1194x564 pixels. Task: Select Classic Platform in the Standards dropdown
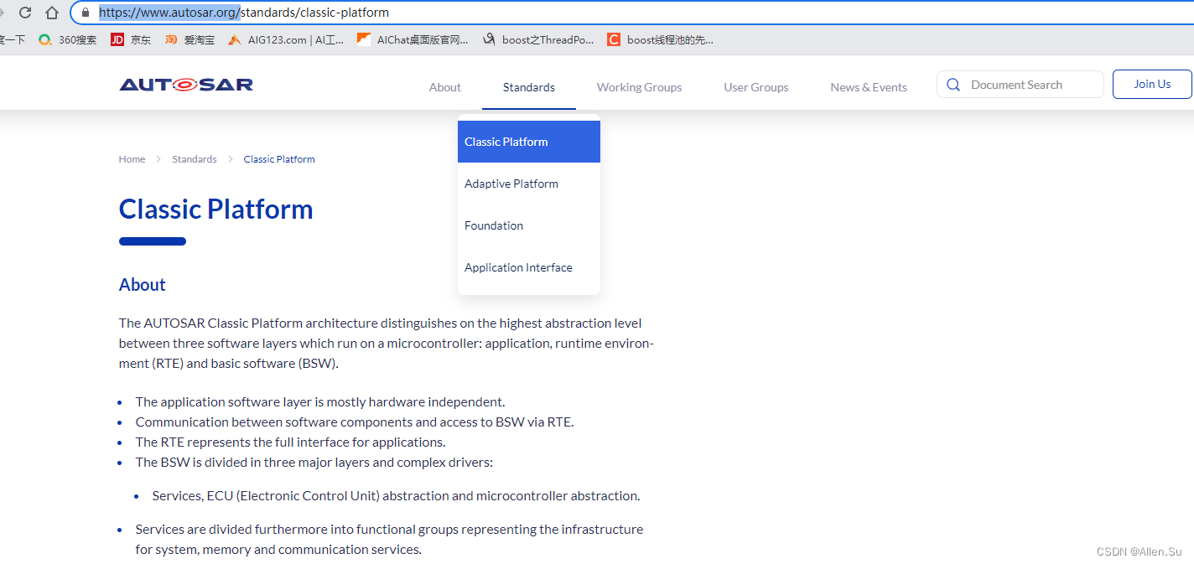529,142
